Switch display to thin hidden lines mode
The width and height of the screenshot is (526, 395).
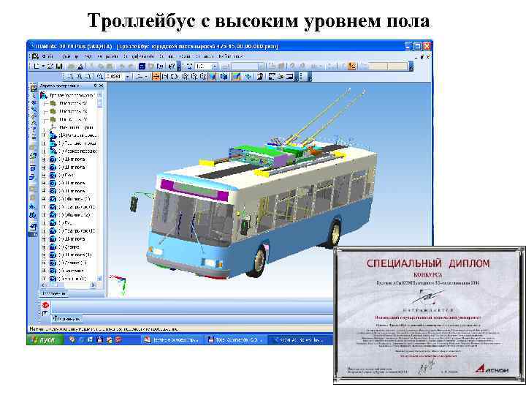tap(202, 77)
